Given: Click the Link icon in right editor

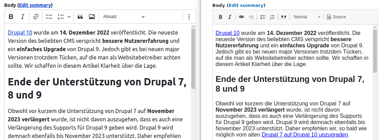Looking at the screenshot, I should 241,17.
